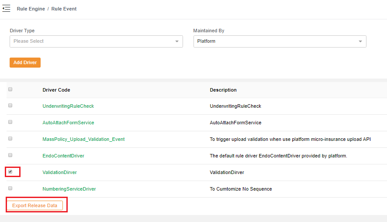Click the Driver Code column header

point(56,90)
